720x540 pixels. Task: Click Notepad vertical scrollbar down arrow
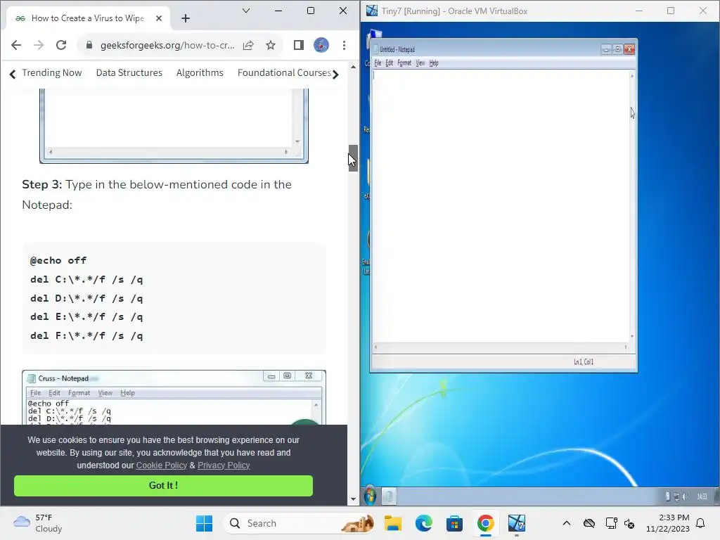pyautogui.click(x=632, y=337)
